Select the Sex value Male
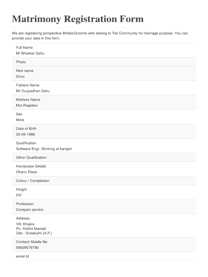This screenshot has height=277, width=208. click(20, 120)
